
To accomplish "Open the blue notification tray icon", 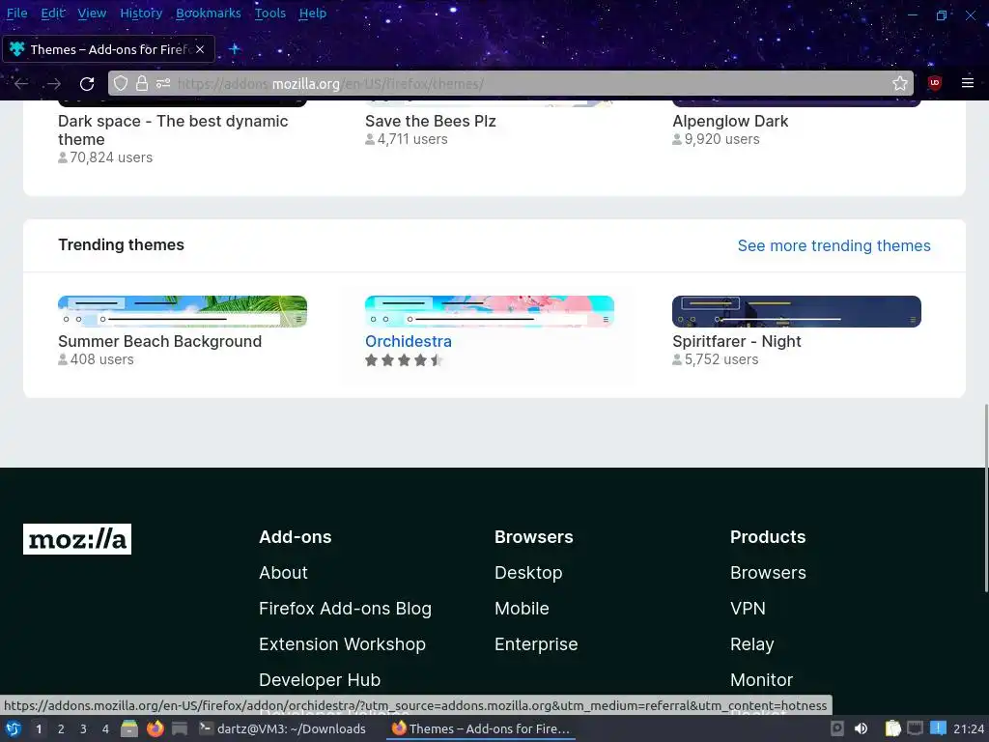I will coord(938,728).
